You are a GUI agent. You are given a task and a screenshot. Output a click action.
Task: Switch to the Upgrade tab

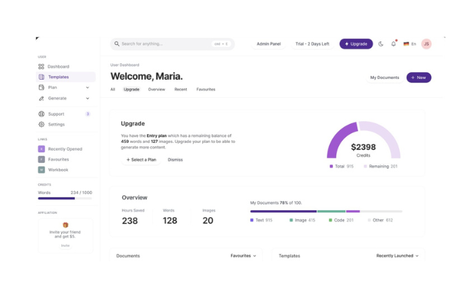[x=131, y=89]
